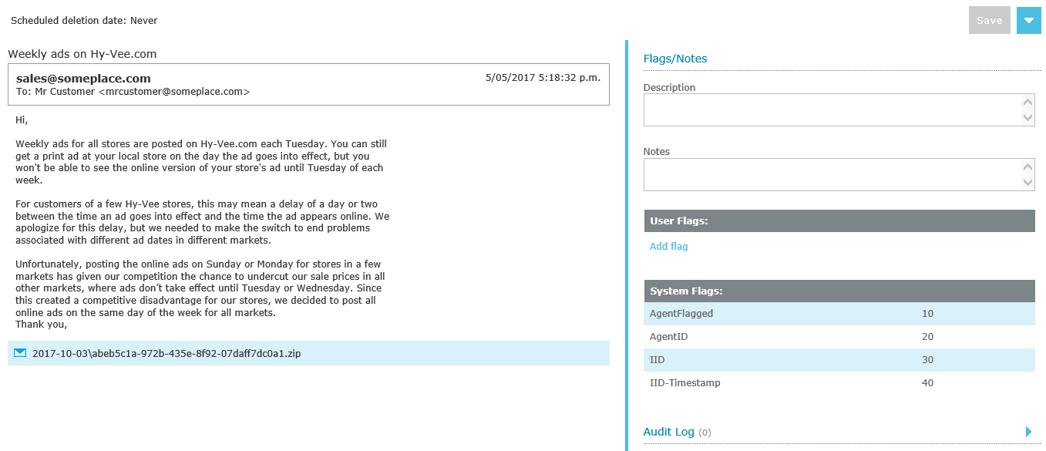This screenshot has width=1046, height=451.
Task: Click the AgentFlagged value 10
Action: (927, 314)
